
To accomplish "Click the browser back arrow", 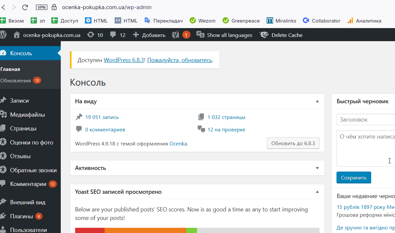I will [3, 7].
